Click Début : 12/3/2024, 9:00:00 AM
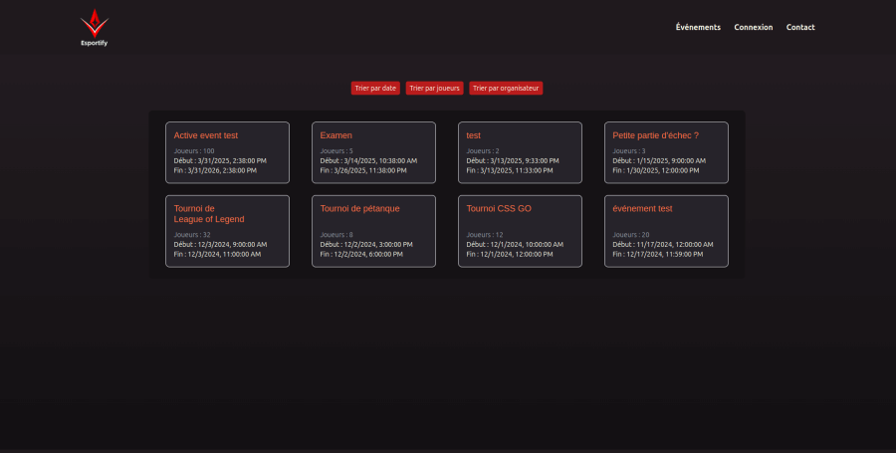 pyautogui.click(x=221, y=244)
